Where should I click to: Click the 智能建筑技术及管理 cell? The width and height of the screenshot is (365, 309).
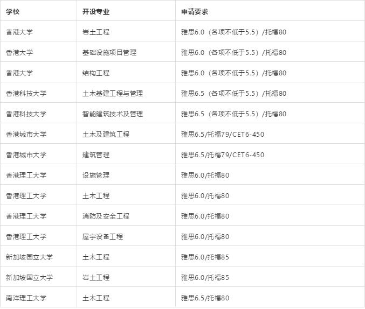click(x=113, y=114)
